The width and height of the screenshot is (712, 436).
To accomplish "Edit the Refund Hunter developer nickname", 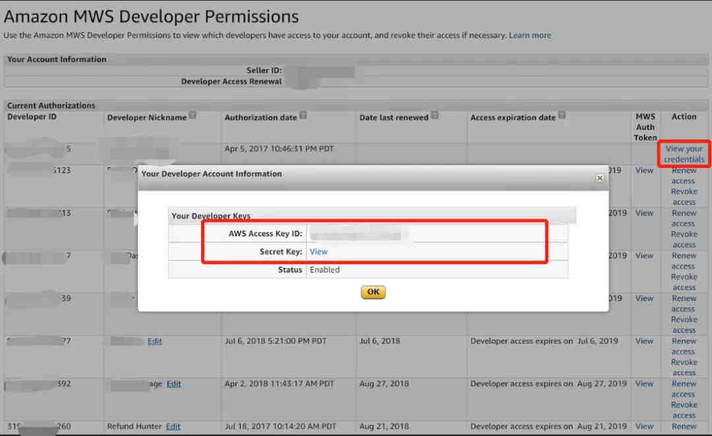I will click(x=173, y=426).
